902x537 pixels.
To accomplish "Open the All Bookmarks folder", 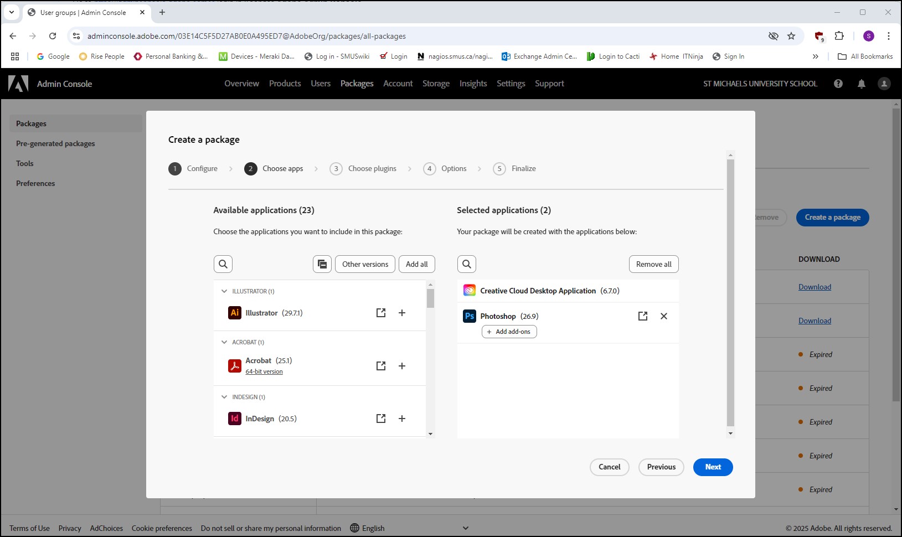I will (865, 56).
